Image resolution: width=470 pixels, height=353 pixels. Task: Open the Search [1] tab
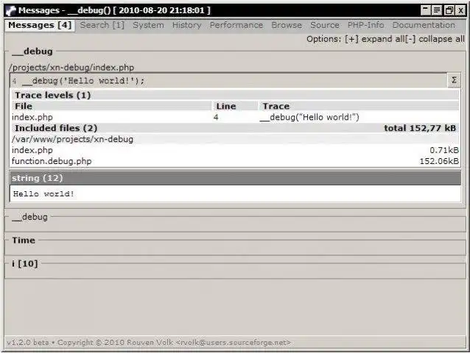pos(102,25)
